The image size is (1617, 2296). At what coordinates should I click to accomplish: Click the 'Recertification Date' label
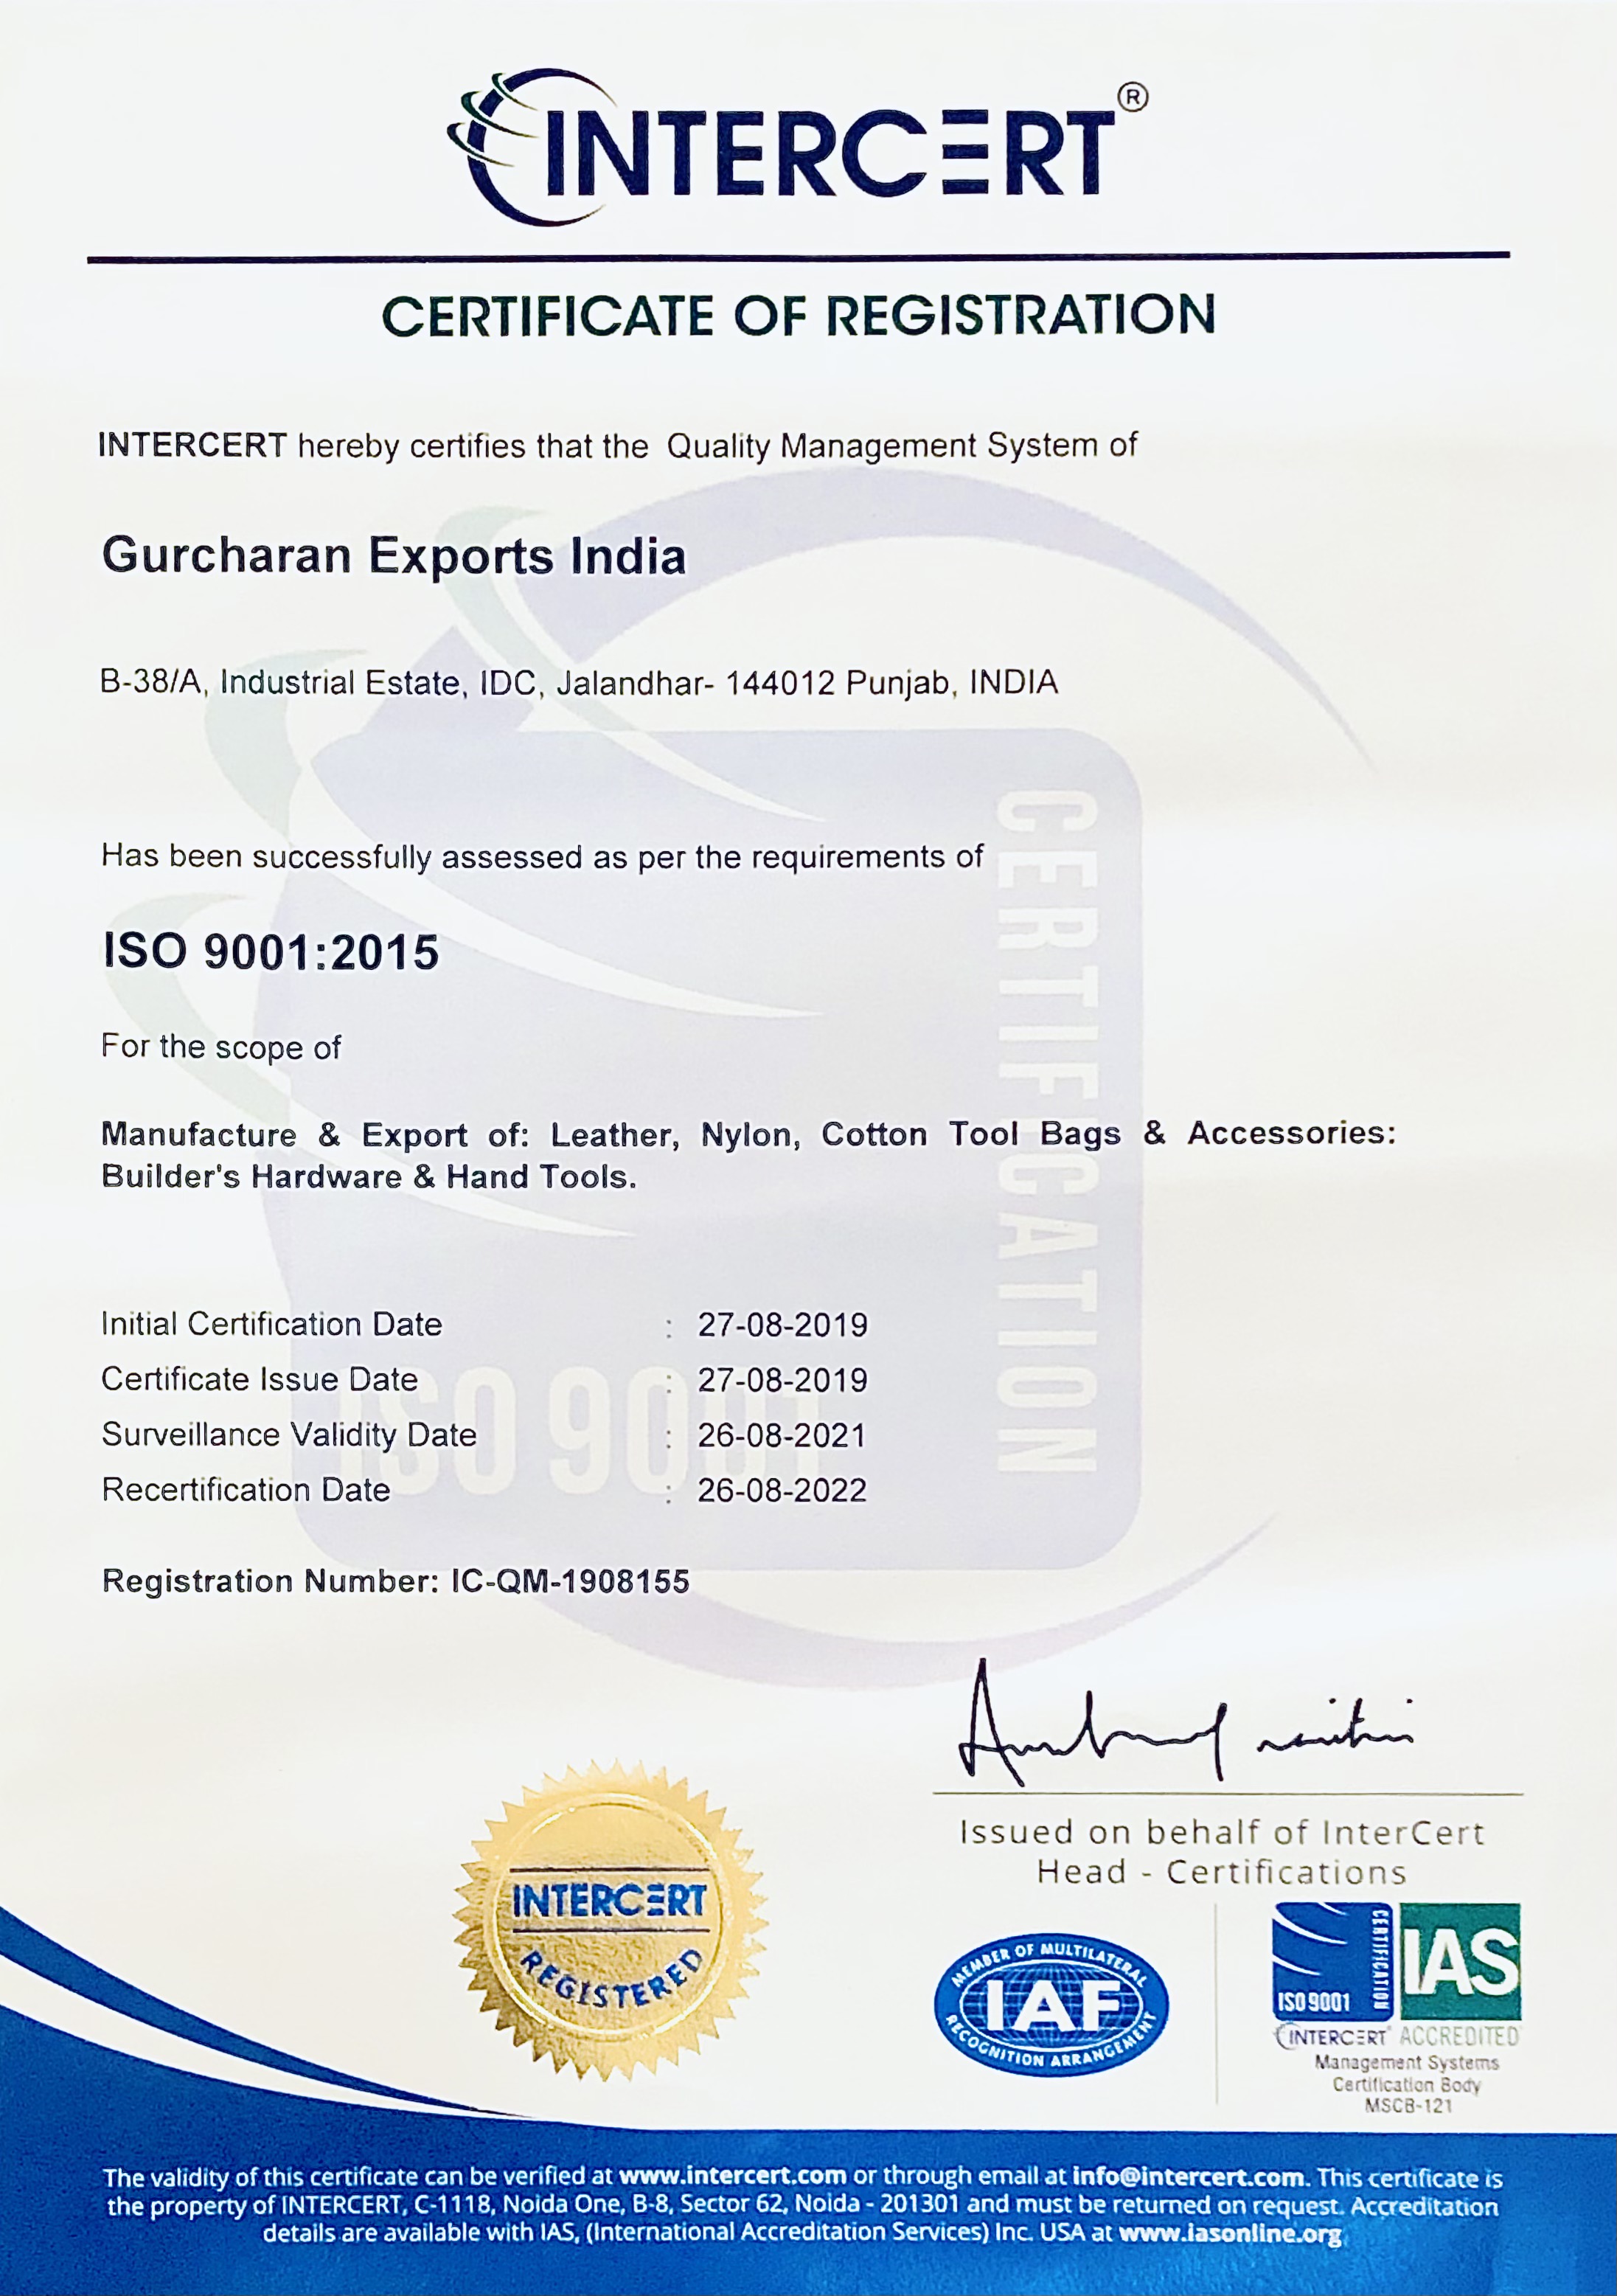(245, 1490)
